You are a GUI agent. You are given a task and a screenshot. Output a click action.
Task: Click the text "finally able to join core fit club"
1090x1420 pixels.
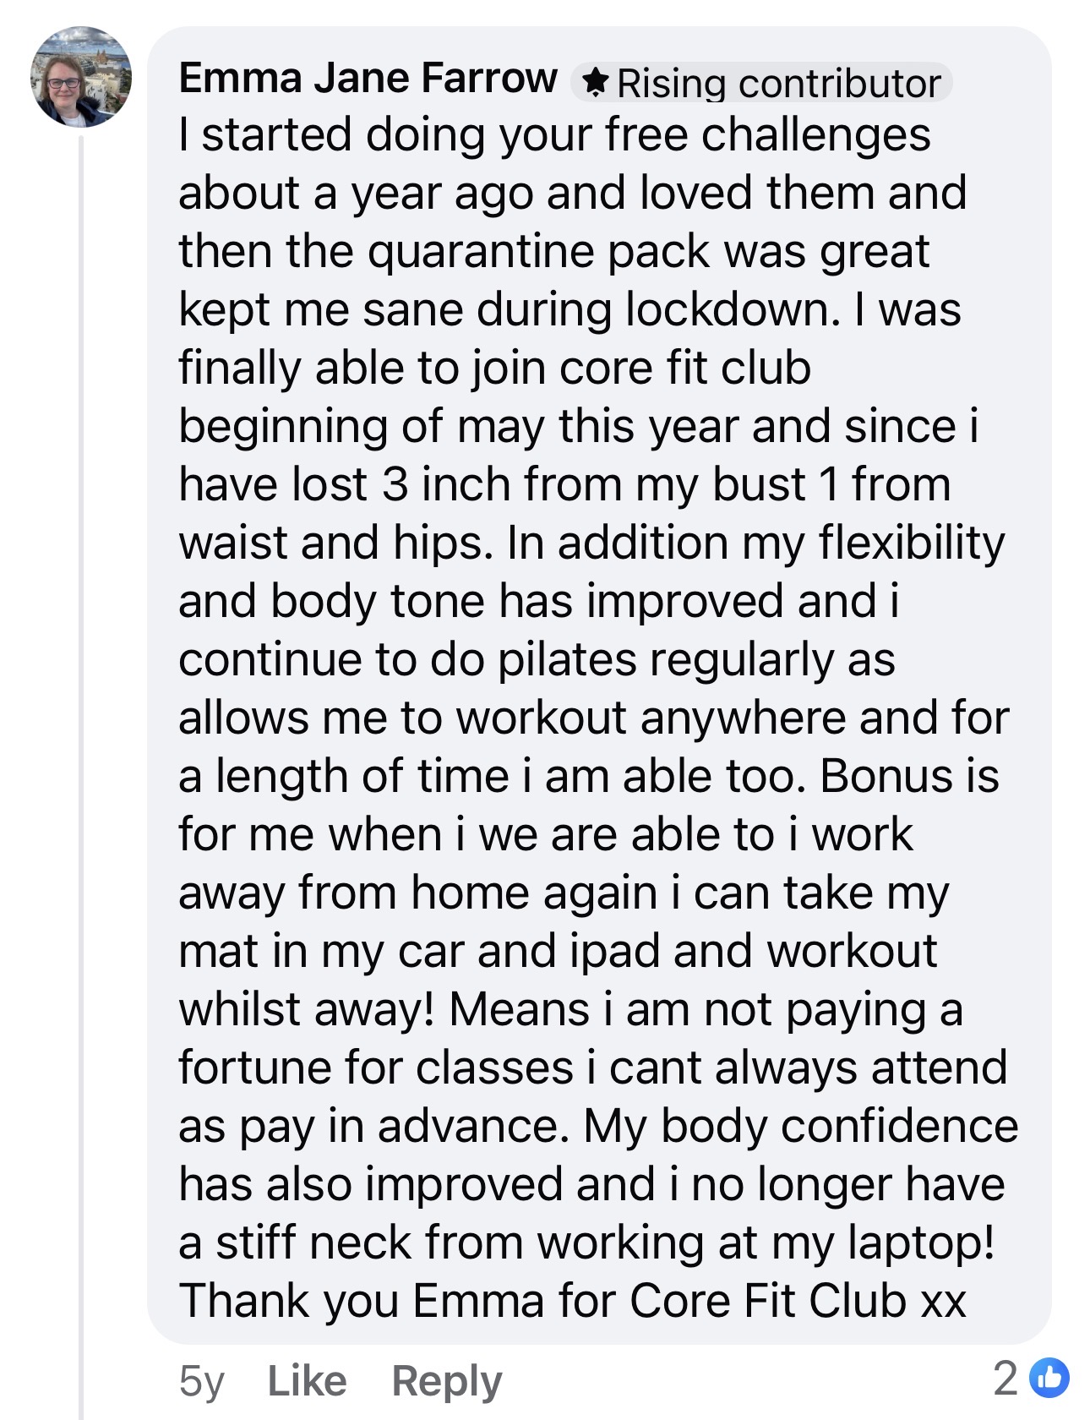pos(494,369)
